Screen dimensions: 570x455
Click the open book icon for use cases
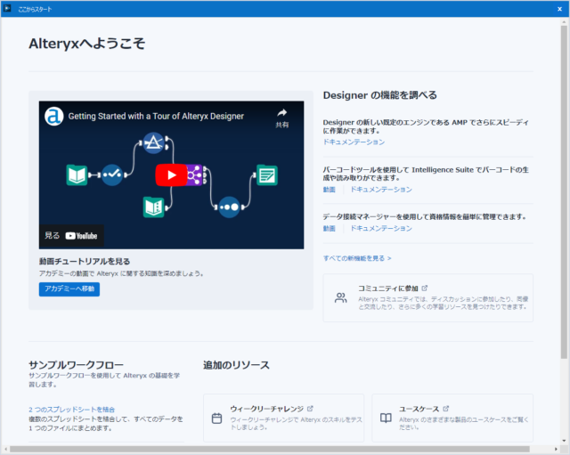click(386, 418)
